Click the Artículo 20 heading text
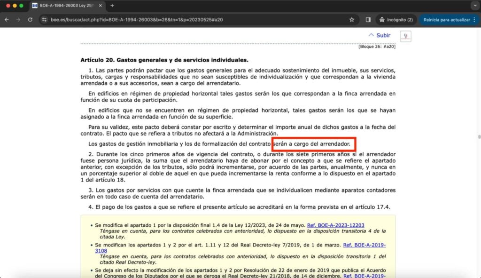The width and height of the screenshot is (481, 278). click(164, 60)
